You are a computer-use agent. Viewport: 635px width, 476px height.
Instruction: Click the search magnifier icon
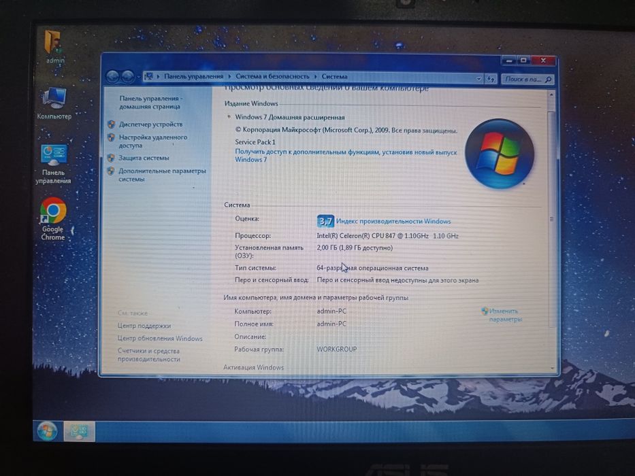(x=549, y=80)
